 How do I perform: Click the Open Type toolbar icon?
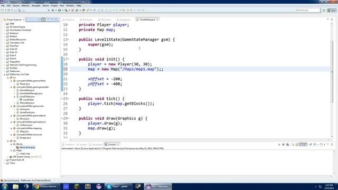(x=83, y=10)
